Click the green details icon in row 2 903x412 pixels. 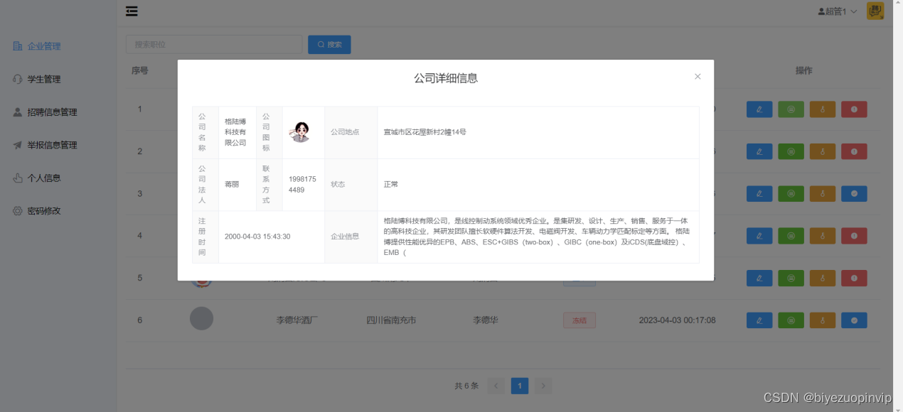pyautogui.click(x=791, y=151)
